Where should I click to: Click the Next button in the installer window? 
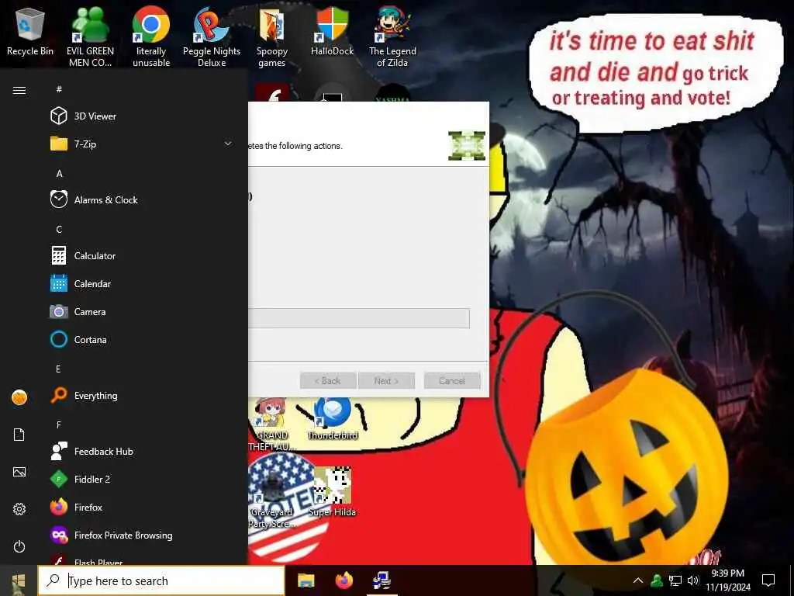[386, 380]
